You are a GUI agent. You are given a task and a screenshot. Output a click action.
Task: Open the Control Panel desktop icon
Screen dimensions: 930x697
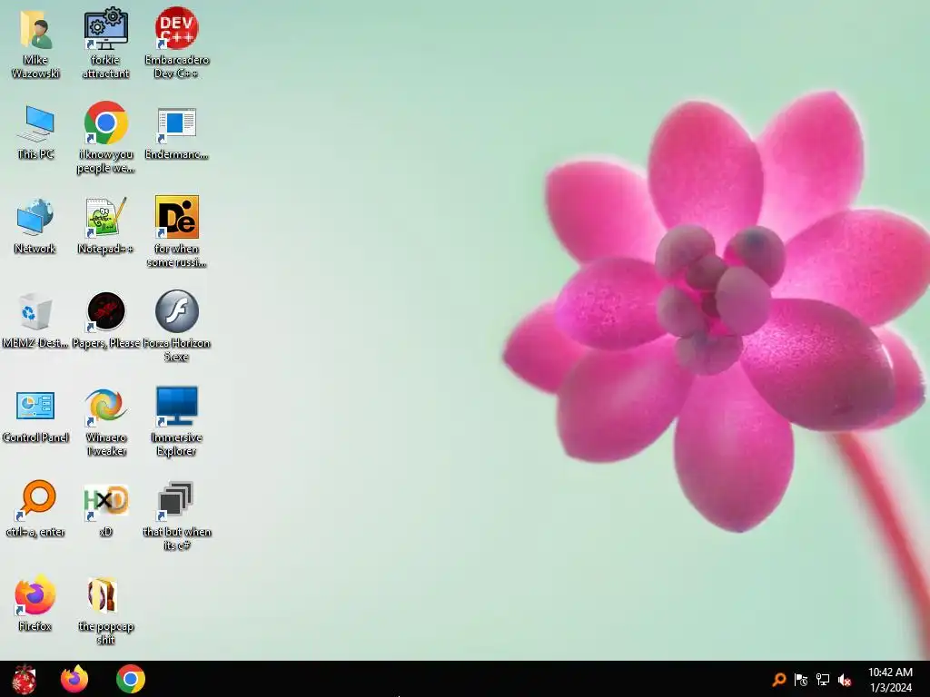[35, 406]
